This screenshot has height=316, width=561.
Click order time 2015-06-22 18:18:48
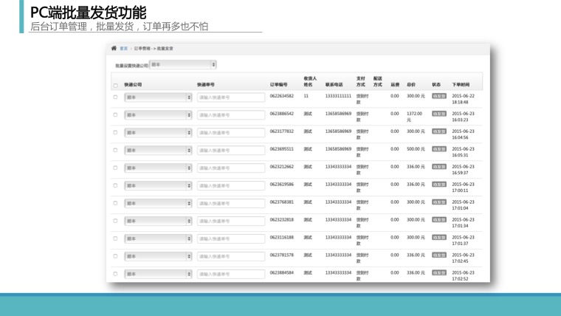pyautogui.click(x=463, y=99)
